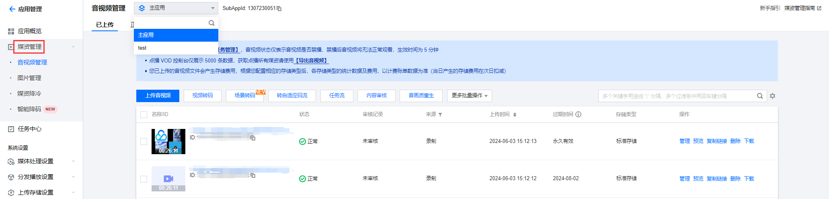Click the 音画质重生 button
The height and width of the screenshot is (199, 829).
click(x=421, y=96)
